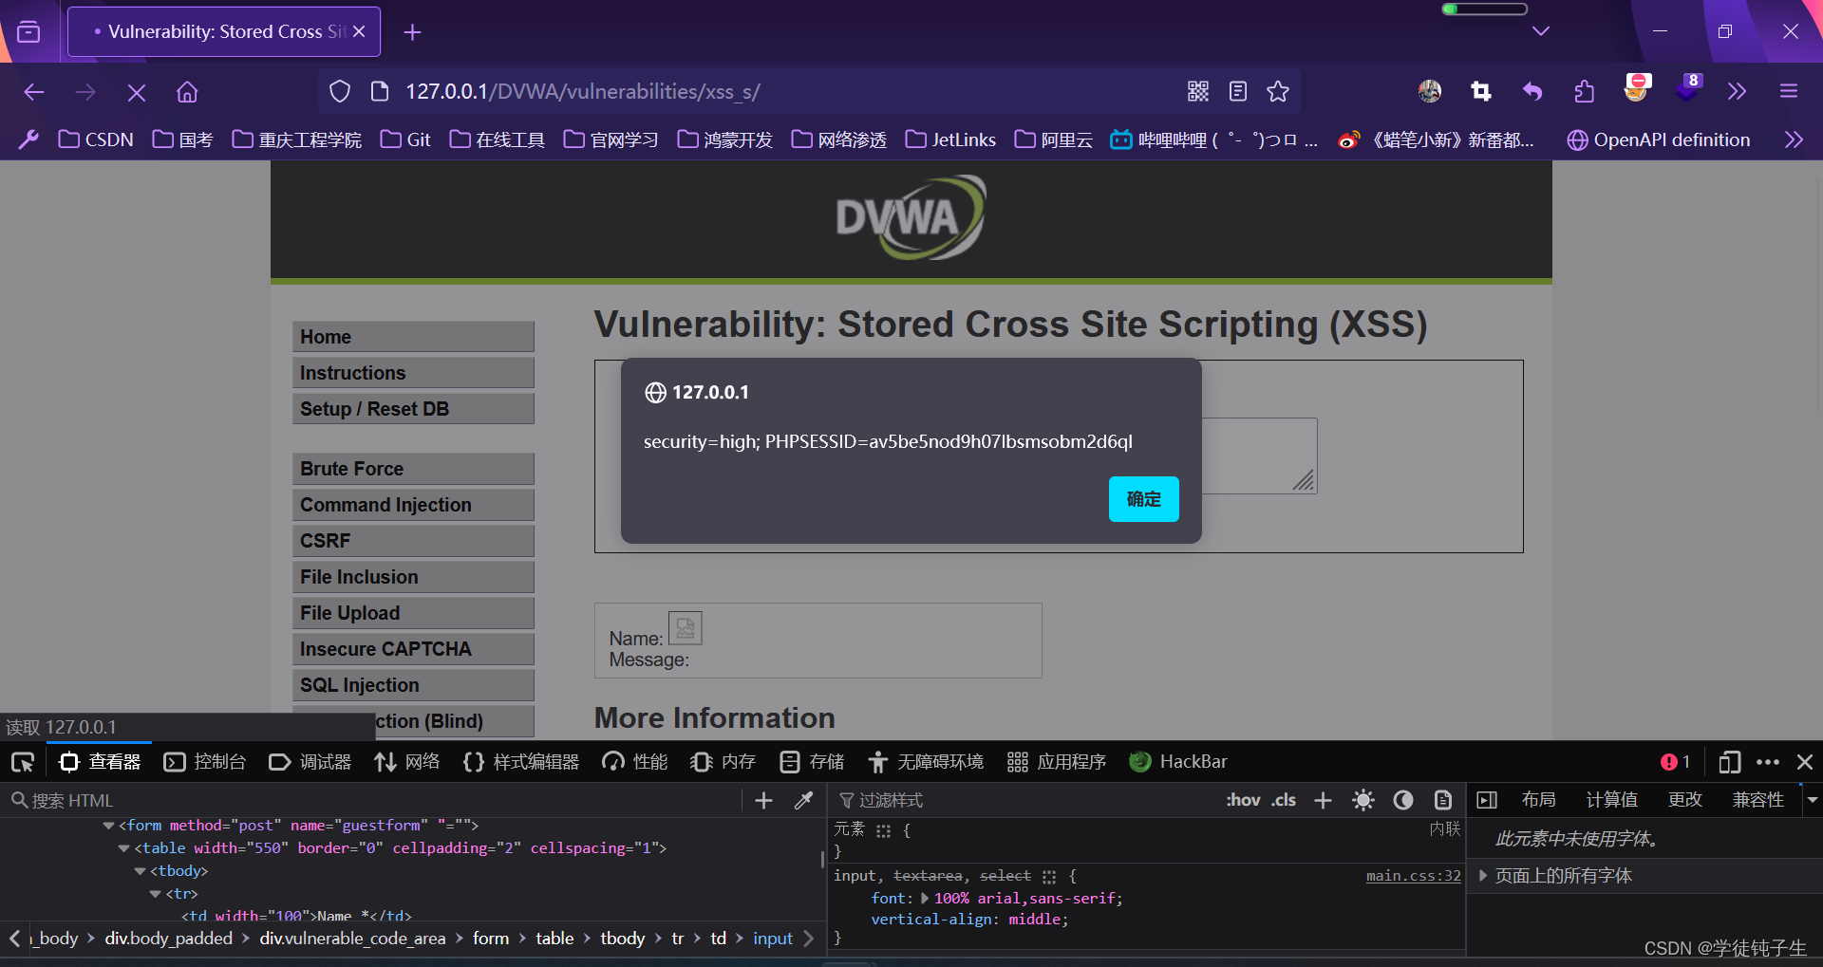Go to browser home page

click(187, 92)
